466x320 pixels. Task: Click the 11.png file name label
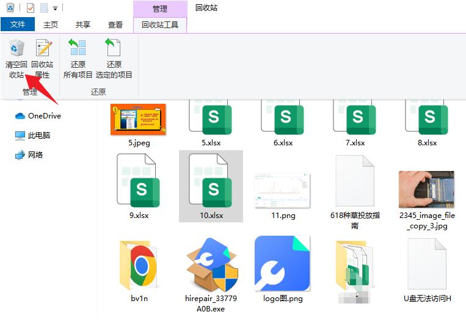283,216
